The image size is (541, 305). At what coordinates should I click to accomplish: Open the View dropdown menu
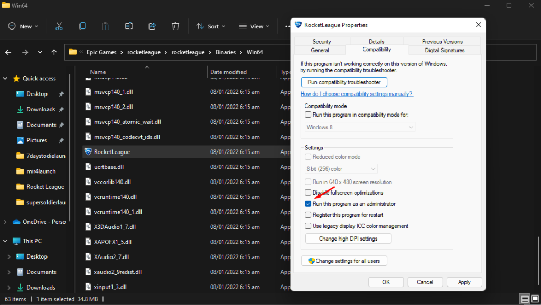click(254, 26)
